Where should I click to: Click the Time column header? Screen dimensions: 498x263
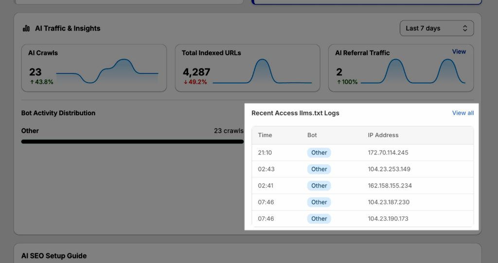coord(265,135)
